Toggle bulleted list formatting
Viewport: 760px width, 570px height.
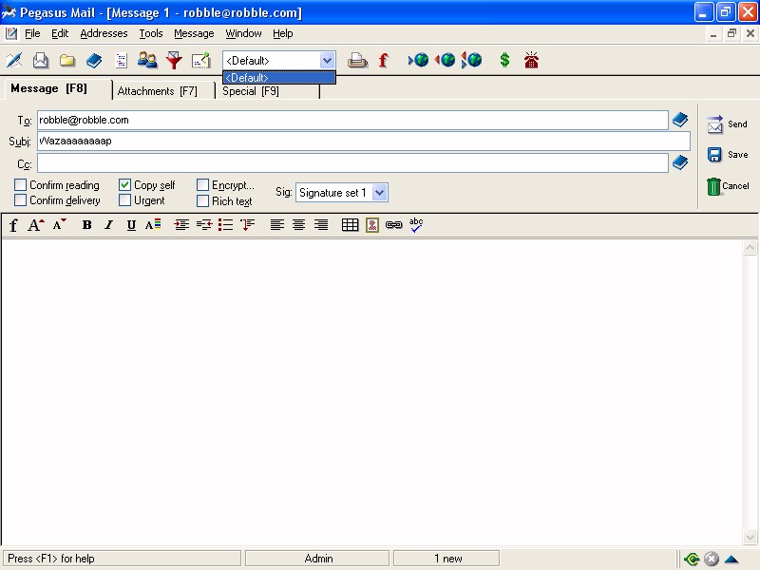(x=225, y=225)
